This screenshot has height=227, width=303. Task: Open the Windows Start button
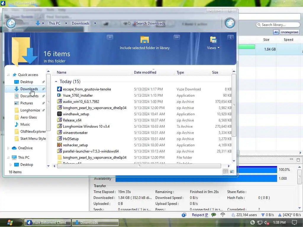click(x=10, y=223)
